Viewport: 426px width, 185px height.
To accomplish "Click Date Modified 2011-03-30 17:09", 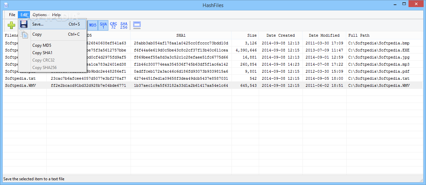I will (324, 43).
